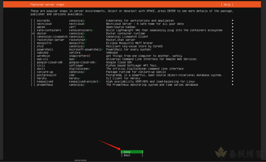Click the verified checkmark beside katacontainers publisher
The width and height of the screenshot is (266, 162).
point(93,30)
